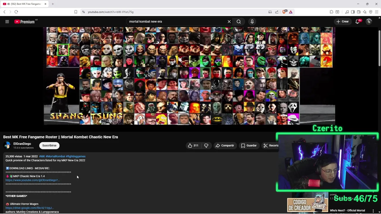Open the #MortalKombat hashtag
Viewport: 381px width, 214px height.
coord(55,156)
